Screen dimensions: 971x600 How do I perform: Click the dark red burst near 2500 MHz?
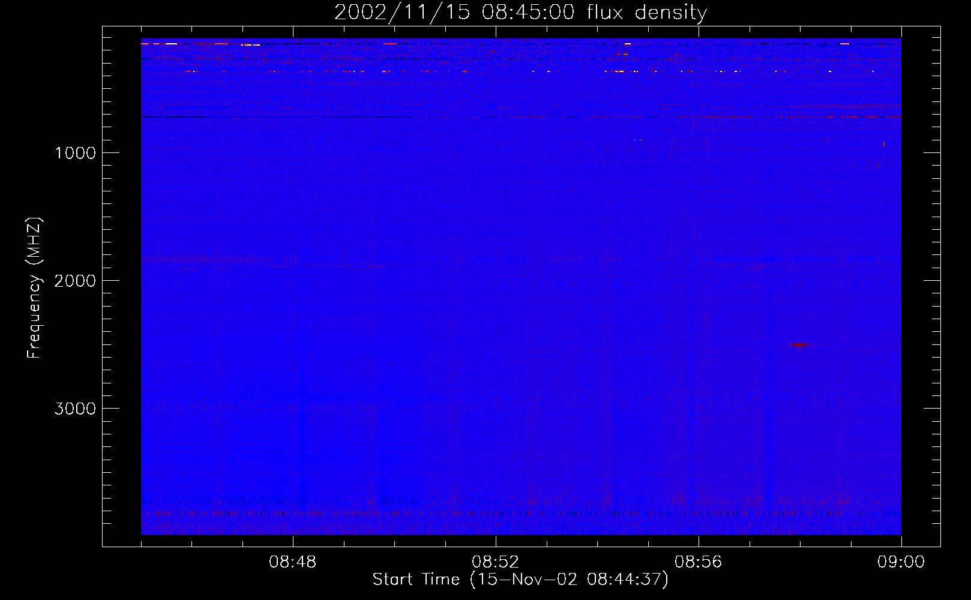point(799,344)
